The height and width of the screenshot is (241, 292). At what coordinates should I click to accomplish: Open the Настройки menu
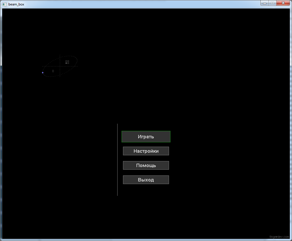[146, 151]
